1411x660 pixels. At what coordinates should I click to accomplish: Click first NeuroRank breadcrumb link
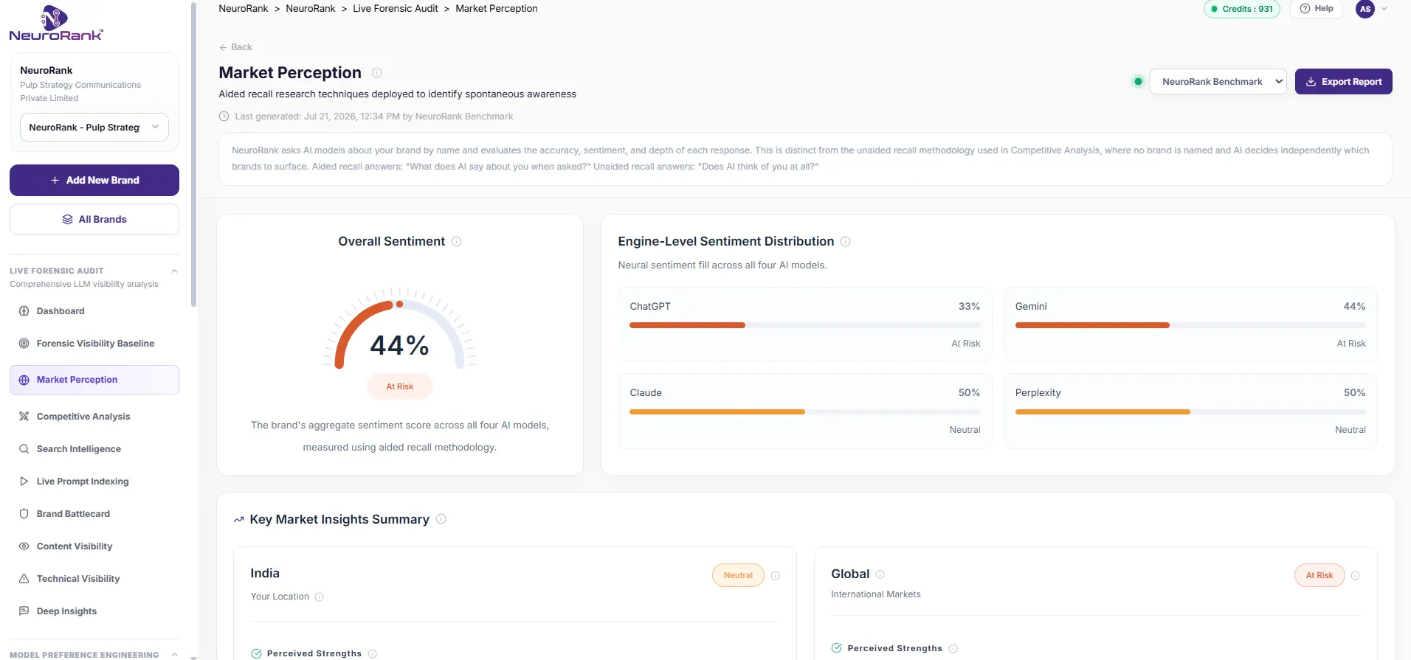[x=244, y=9]
